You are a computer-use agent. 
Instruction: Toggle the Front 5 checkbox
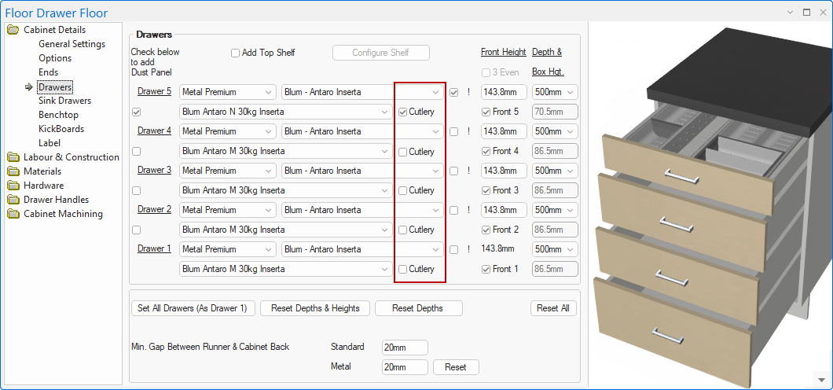(x=486, y=112)
